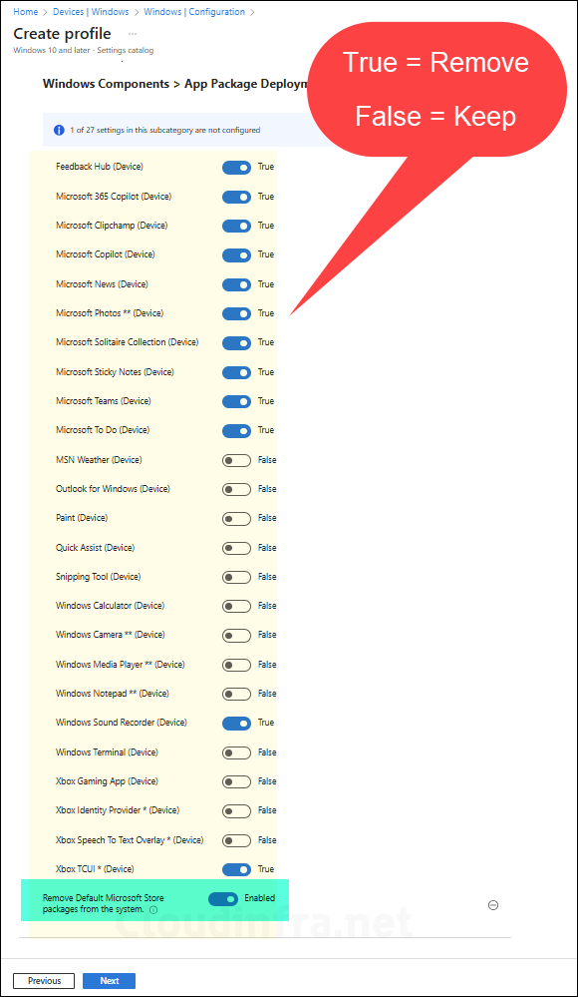Click info icon beside Remove Default packages
The image size is (578, 997).
point(153,910)
